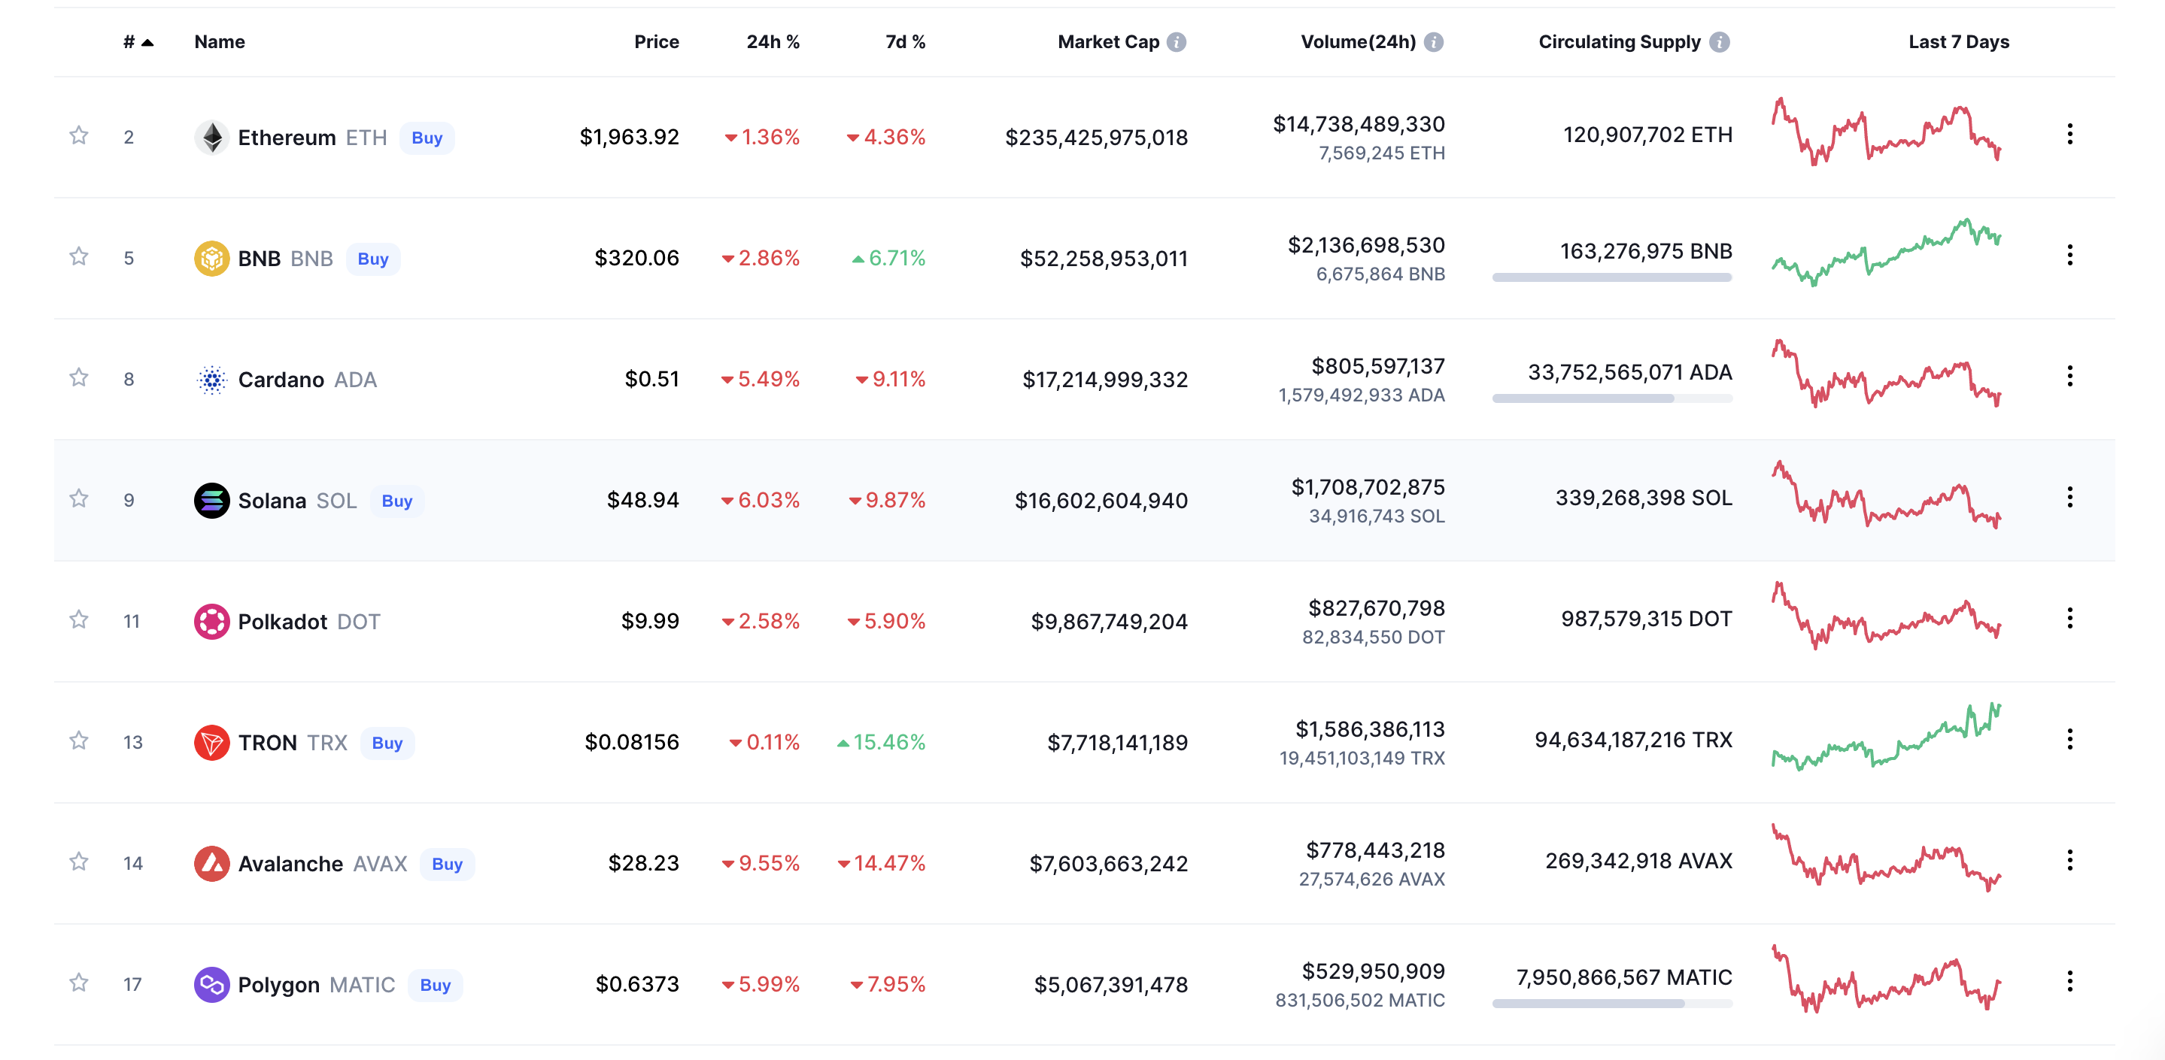Click the Cardano ADA logo

[213, 379]
